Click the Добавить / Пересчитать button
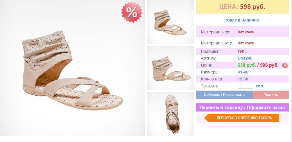Screen dimensions: 292x142 click(224, 95)
